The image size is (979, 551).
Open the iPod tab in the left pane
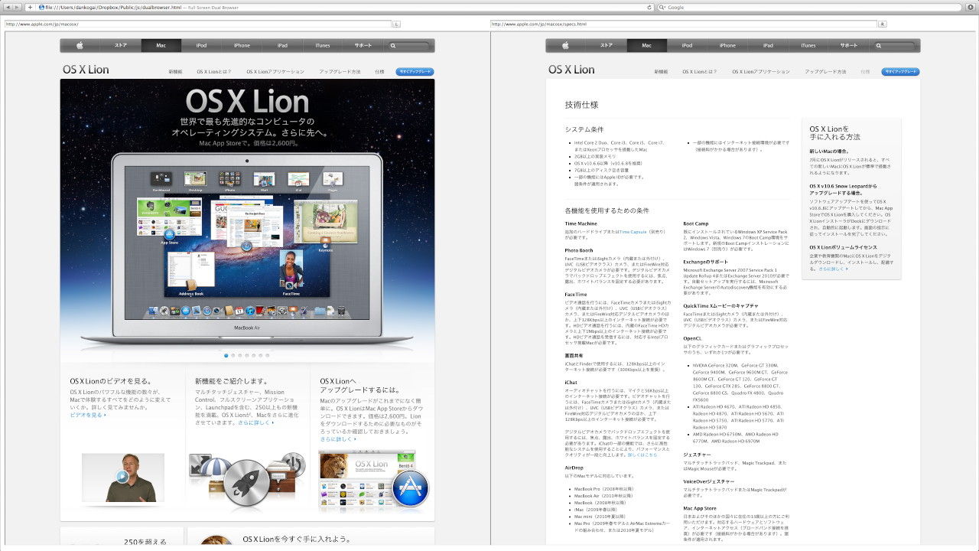(201, 45)
